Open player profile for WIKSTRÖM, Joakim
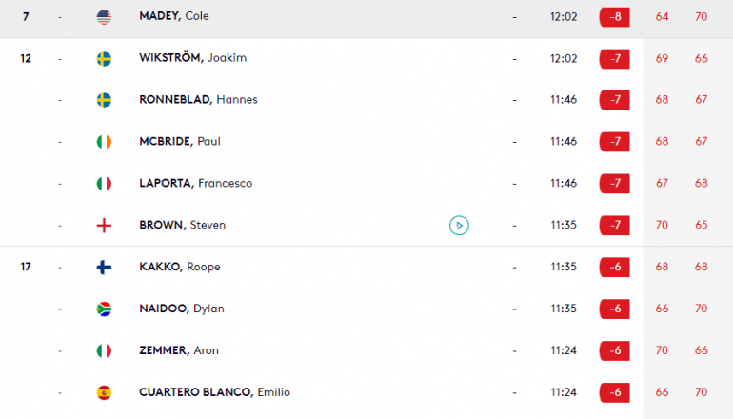Viewport: 733px width, 419px height. (x=192, y=57)
